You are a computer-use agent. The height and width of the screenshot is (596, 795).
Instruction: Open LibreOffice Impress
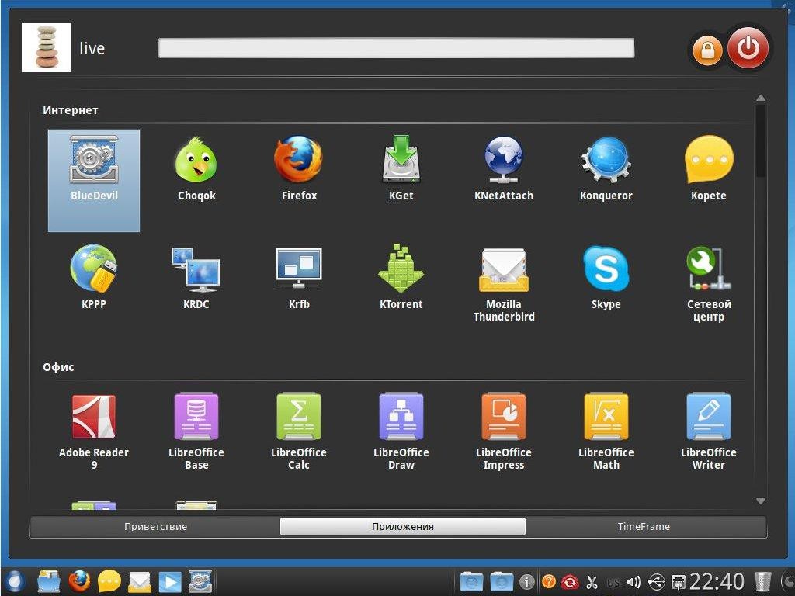coord(503,431)
